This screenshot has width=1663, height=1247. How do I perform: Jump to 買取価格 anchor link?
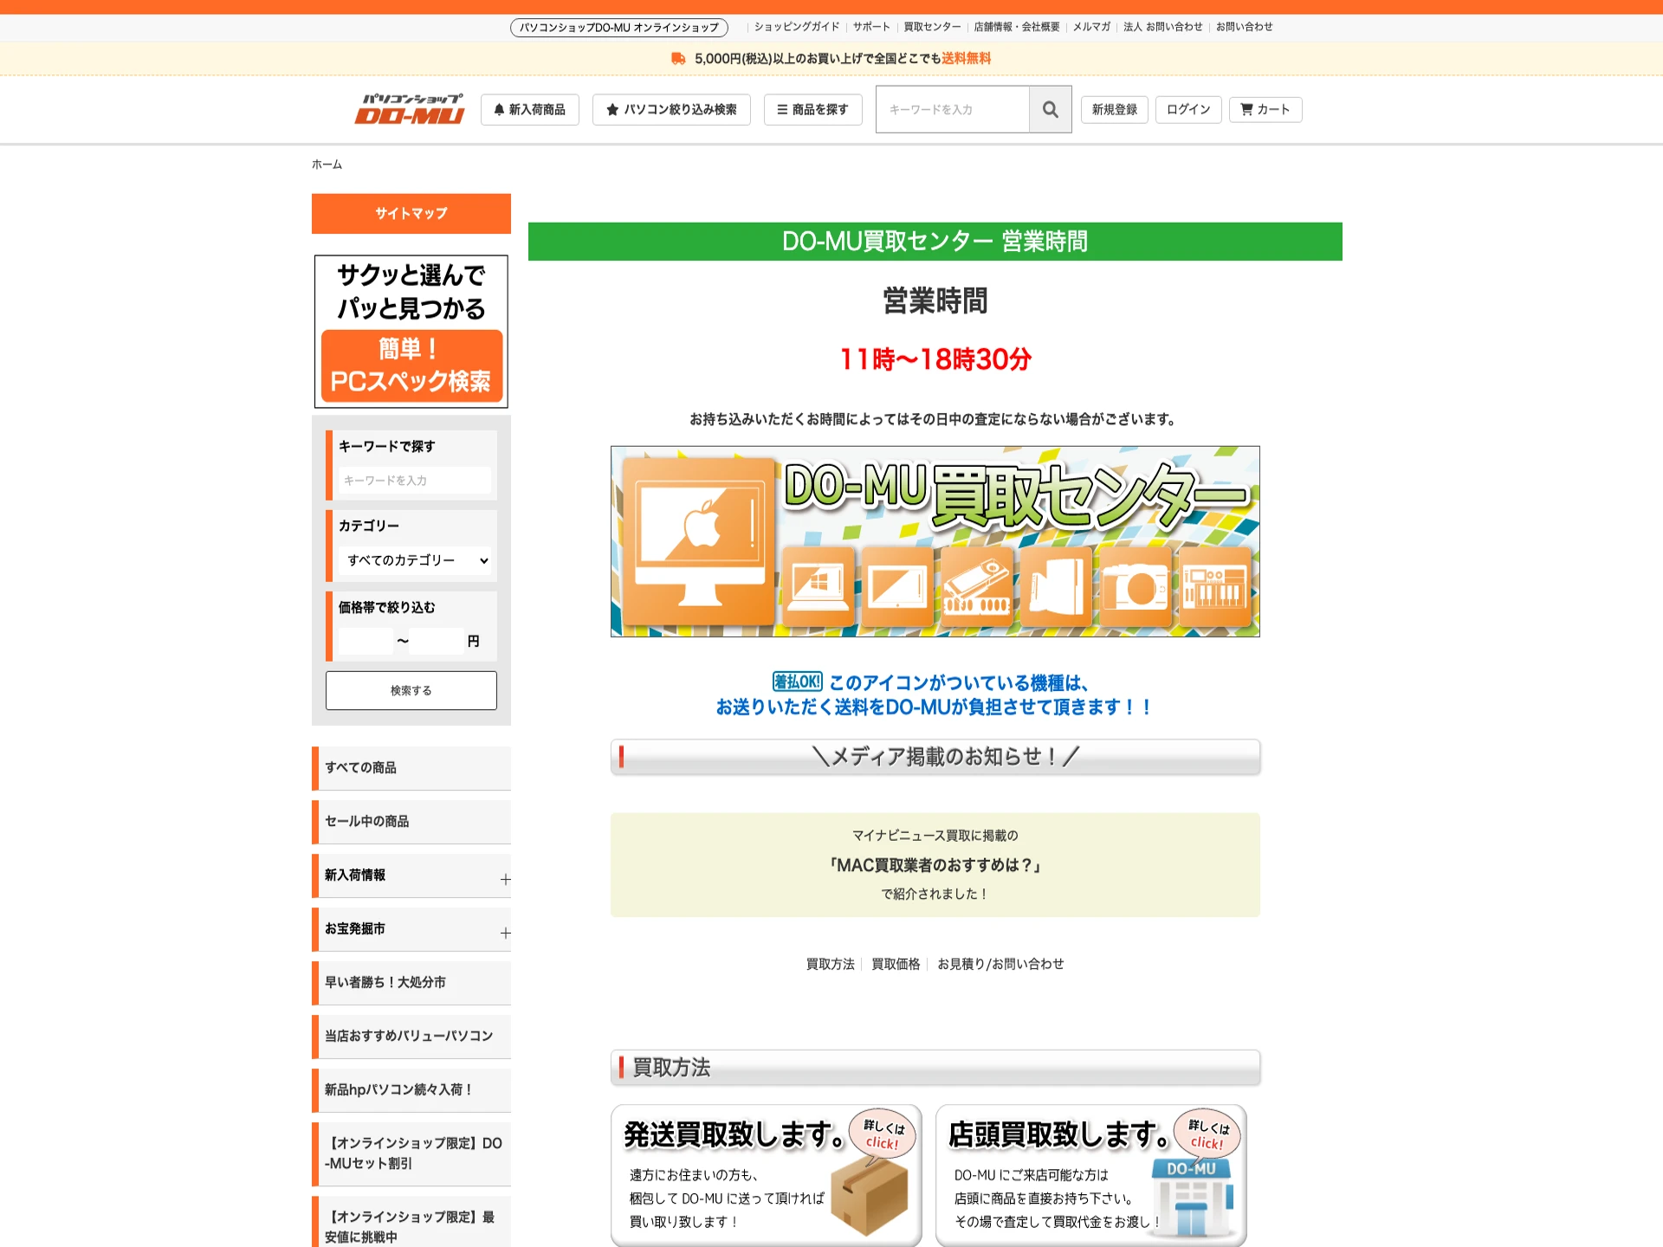(x=896, y=964)
